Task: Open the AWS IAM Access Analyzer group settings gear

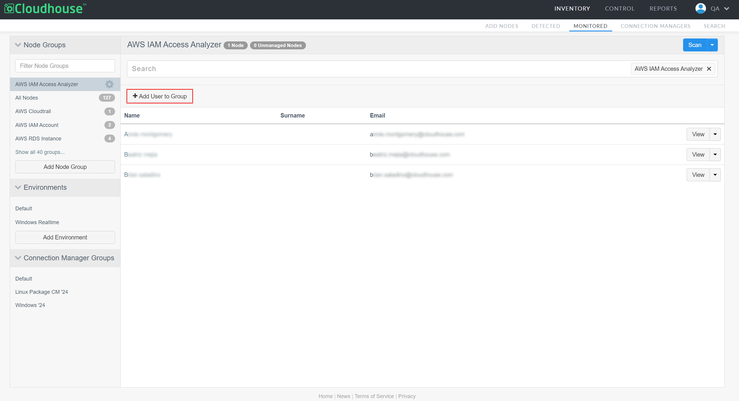Action: tap(109, 84)
